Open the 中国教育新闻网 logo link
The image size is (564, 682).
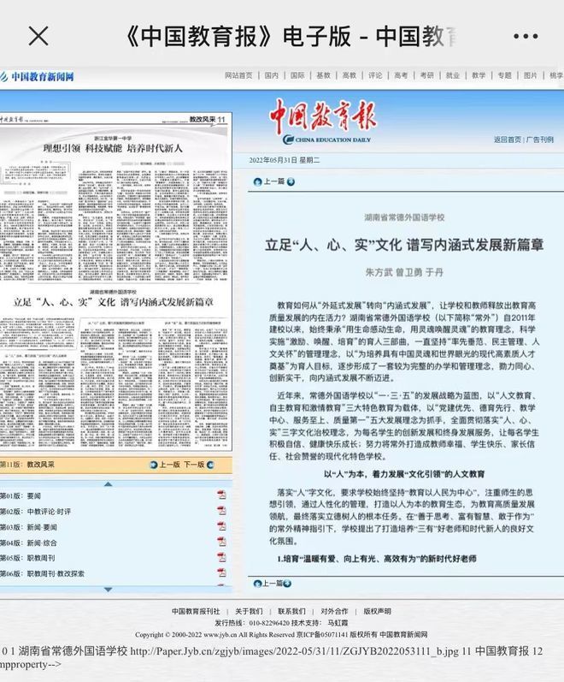coord(37,76)
